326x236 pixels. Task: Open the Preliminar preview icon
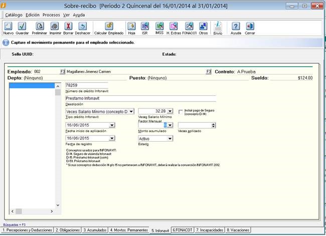pos(40,26)
